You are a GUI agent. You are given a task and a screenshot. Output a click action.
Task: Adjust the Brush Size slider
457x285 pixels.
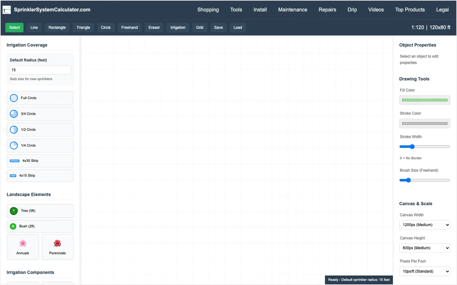click(x=425, y=180)
